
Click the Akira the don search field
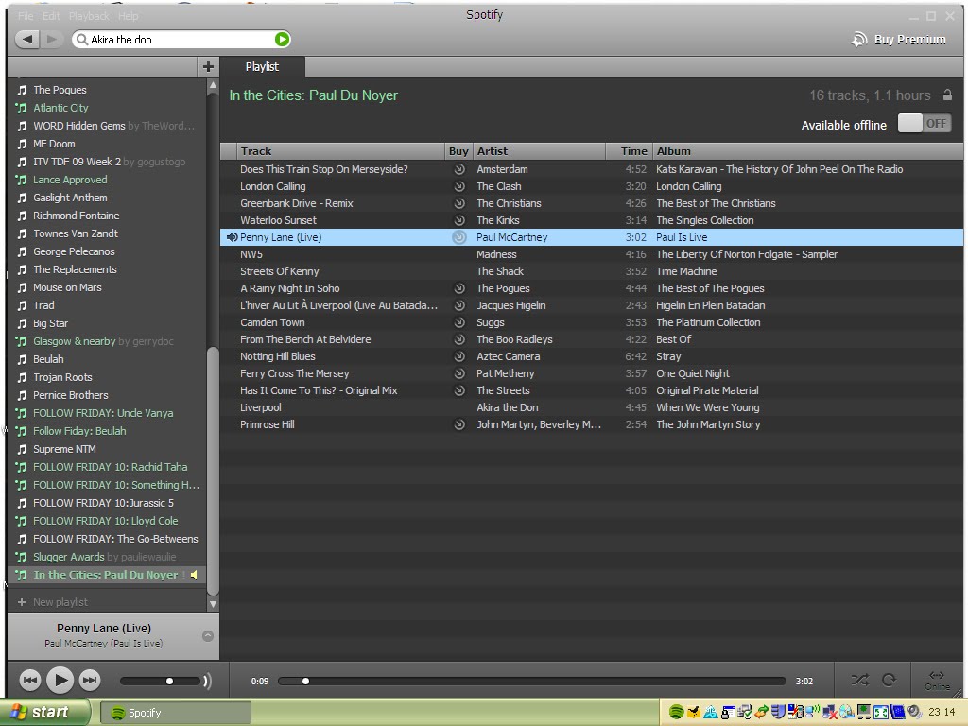coord(181,40)
